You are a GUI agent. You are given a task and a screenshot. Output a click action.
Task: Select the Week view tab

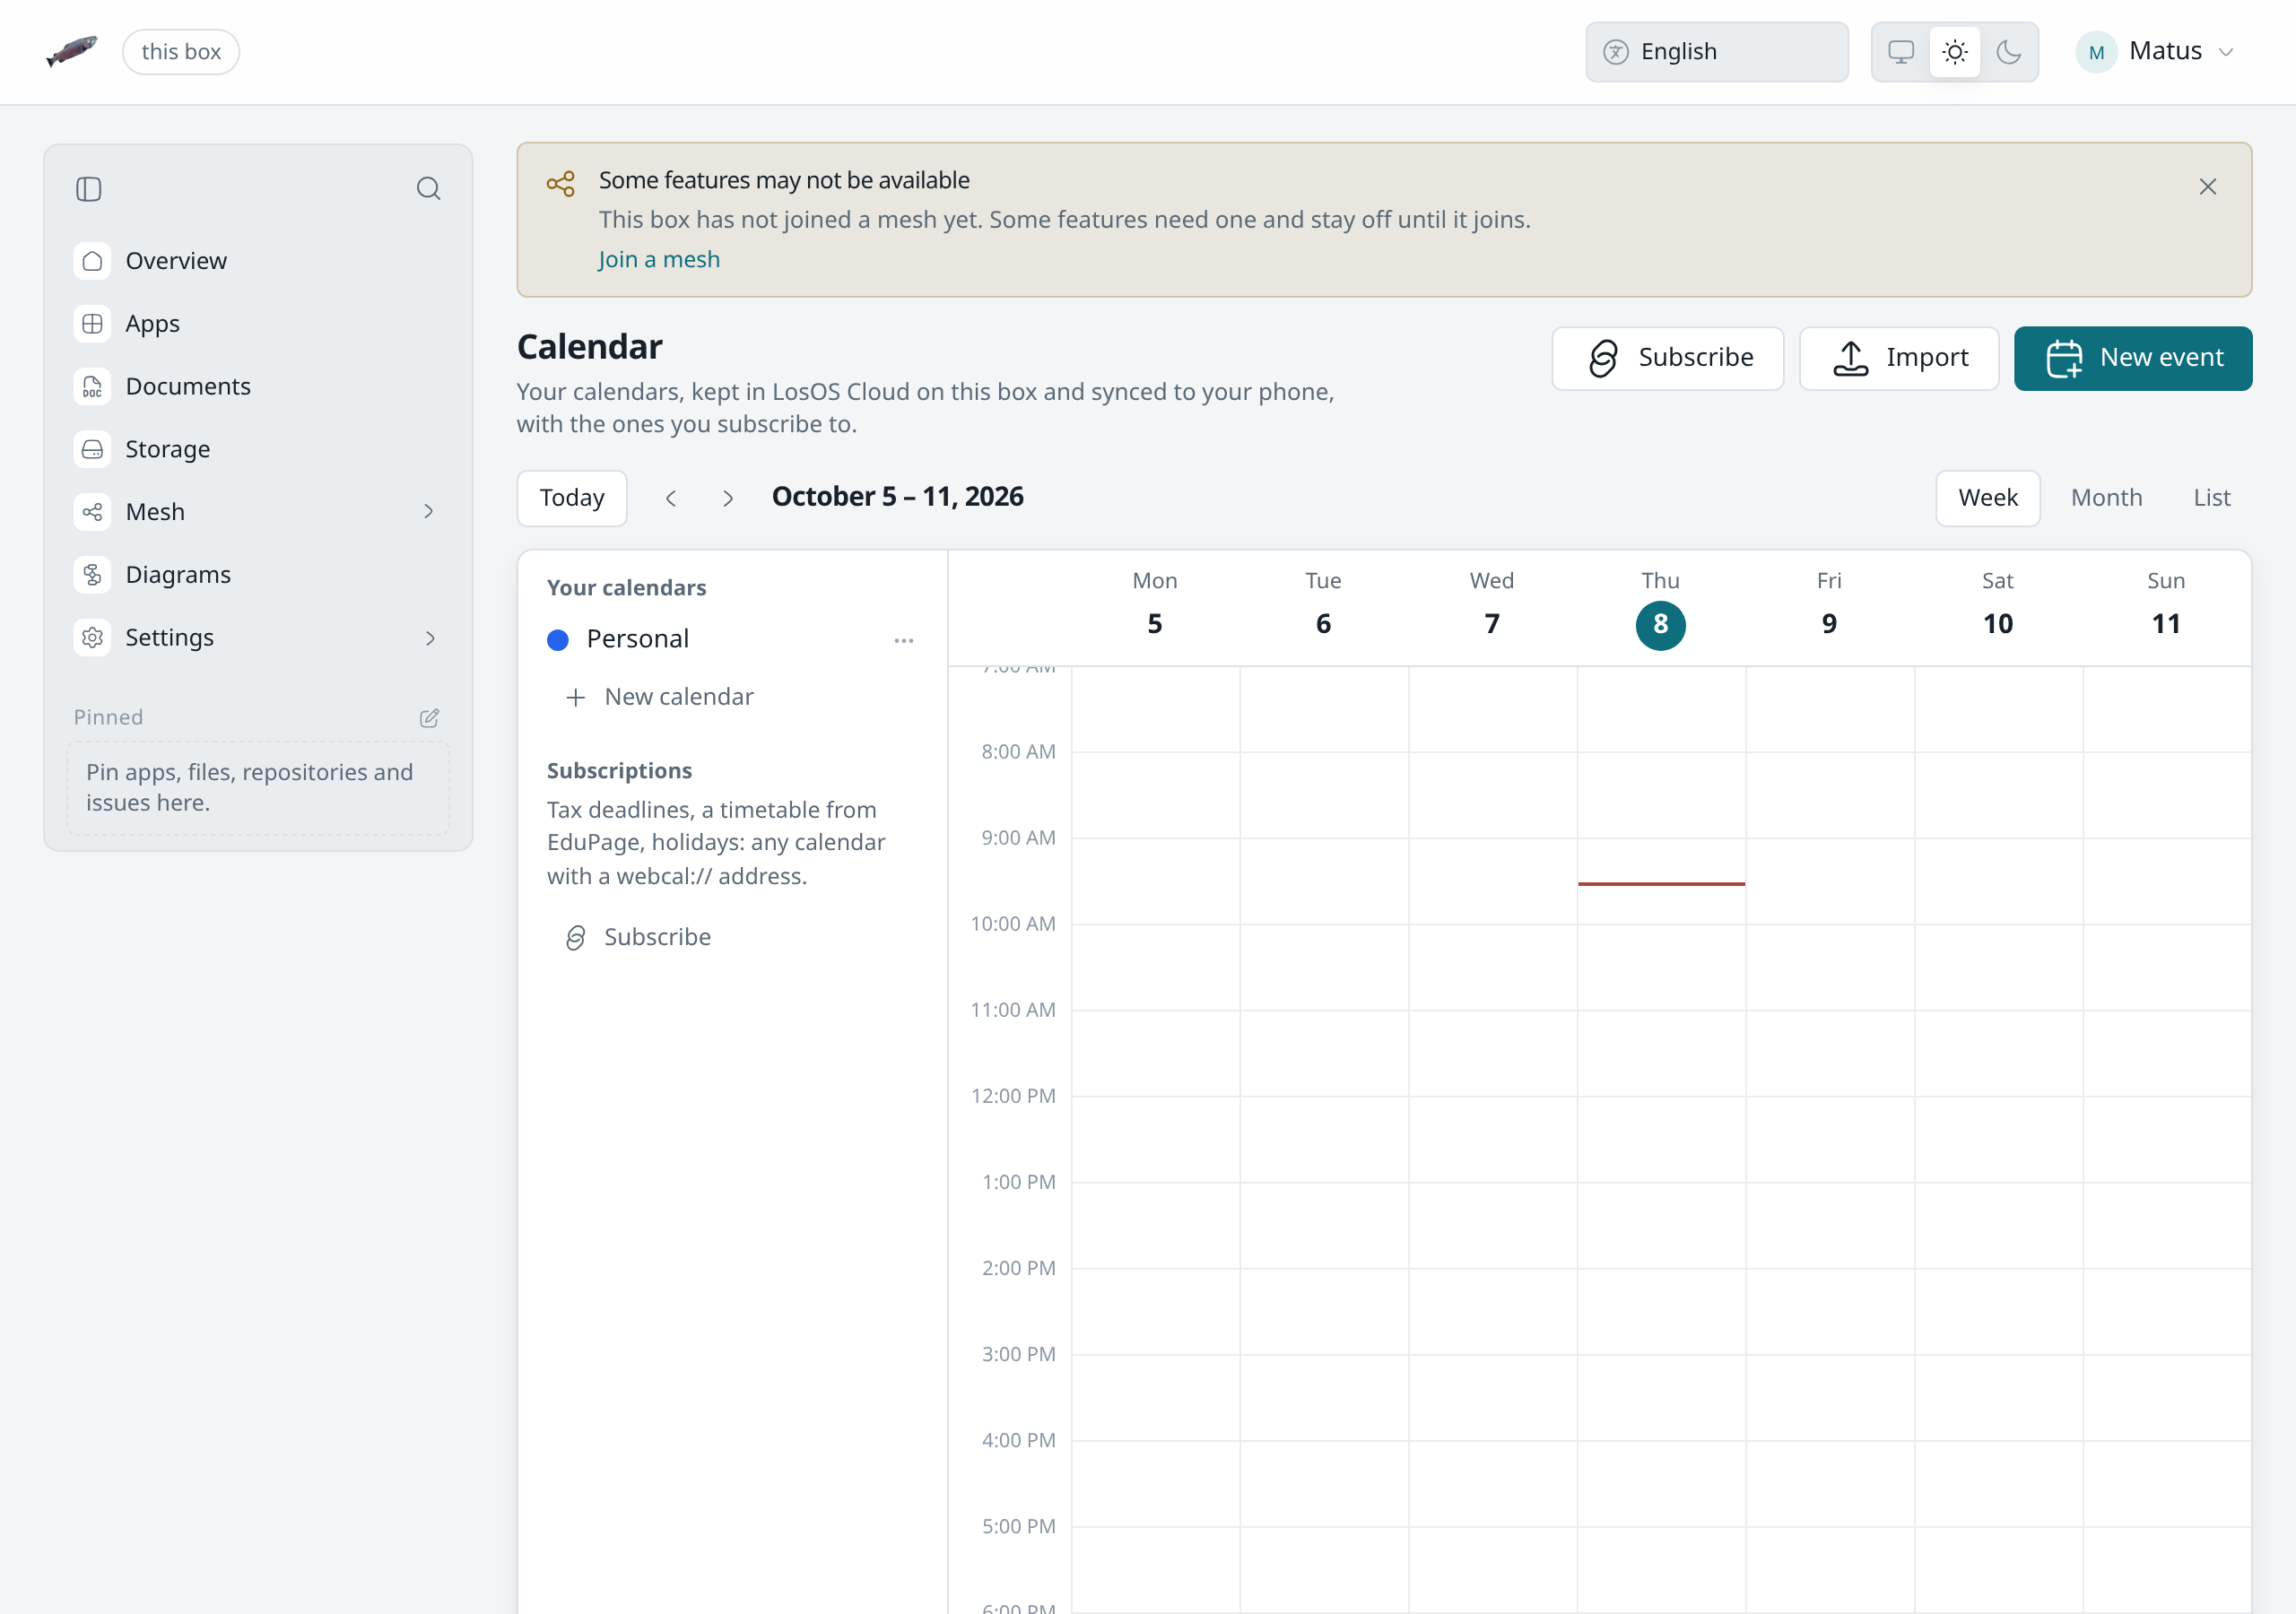click(1987, 498)
